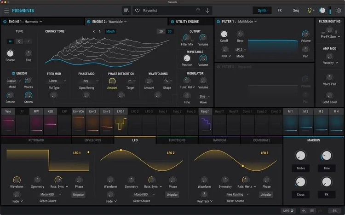Switch to the Synth view tab
345x215 pixels.
pos(262,10)
